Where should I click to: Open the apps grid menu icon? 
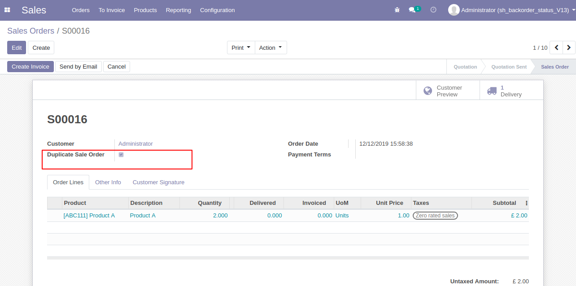[7, 10]
